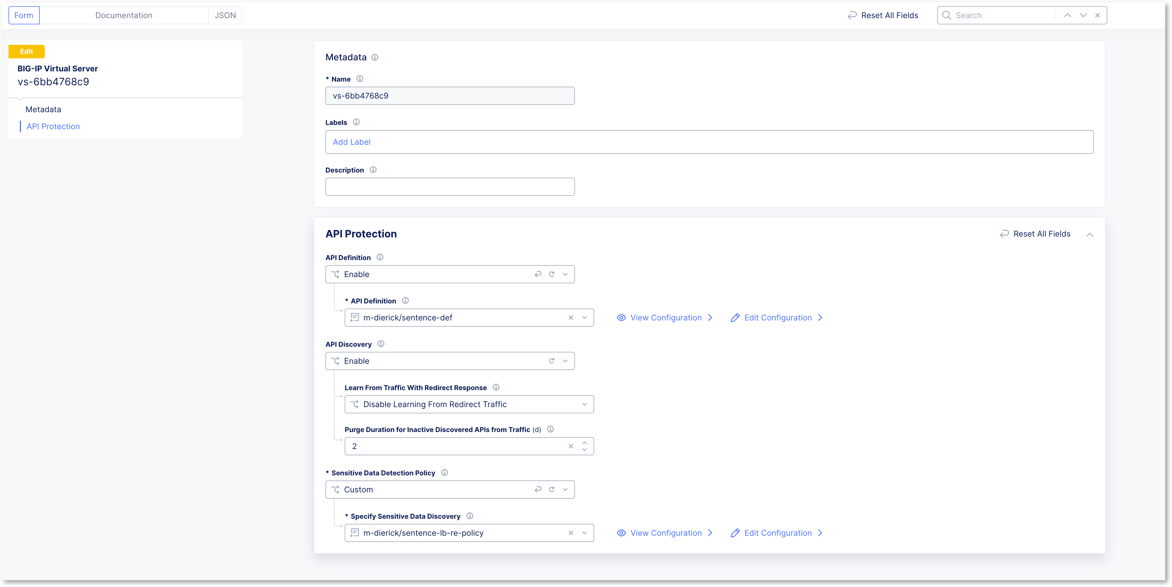Click refresh icon in API Discovery dropdown

click(x=551, y=361)
